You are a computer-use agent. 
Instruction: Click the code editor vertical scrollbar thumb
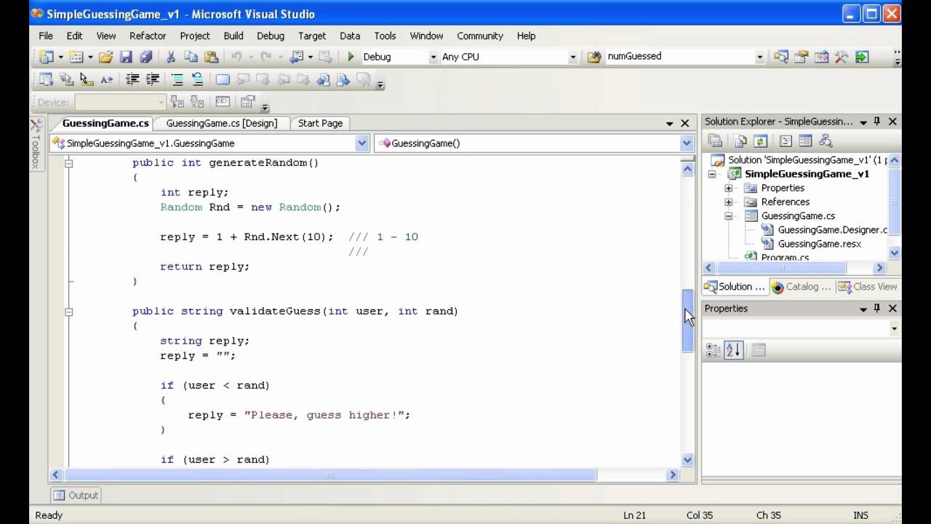(688, 320)
